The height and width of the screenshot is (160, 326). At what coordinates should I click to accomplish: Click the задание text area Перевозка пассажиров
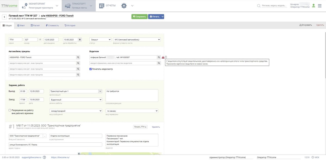[x=132, y=140]
